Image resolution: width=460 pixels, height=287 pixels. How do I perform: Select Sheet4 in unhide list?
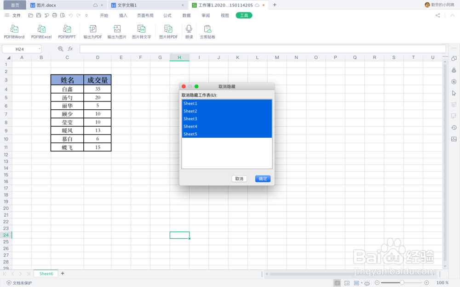coord(227,126)
